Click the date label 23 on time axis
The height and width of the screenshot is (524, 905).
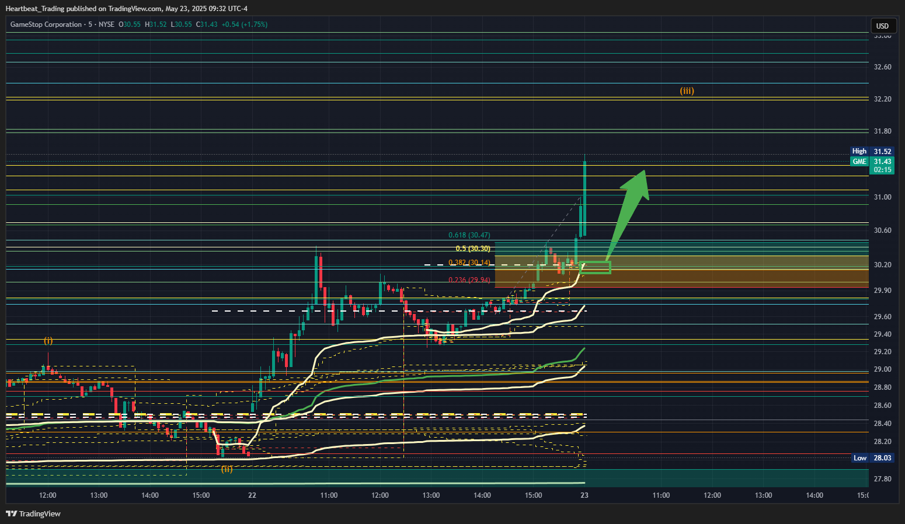coord(584,495)
